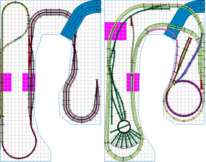206x162 pixels.
Task: Select the purple circular loop track
Action: click(x=184, y=80)
